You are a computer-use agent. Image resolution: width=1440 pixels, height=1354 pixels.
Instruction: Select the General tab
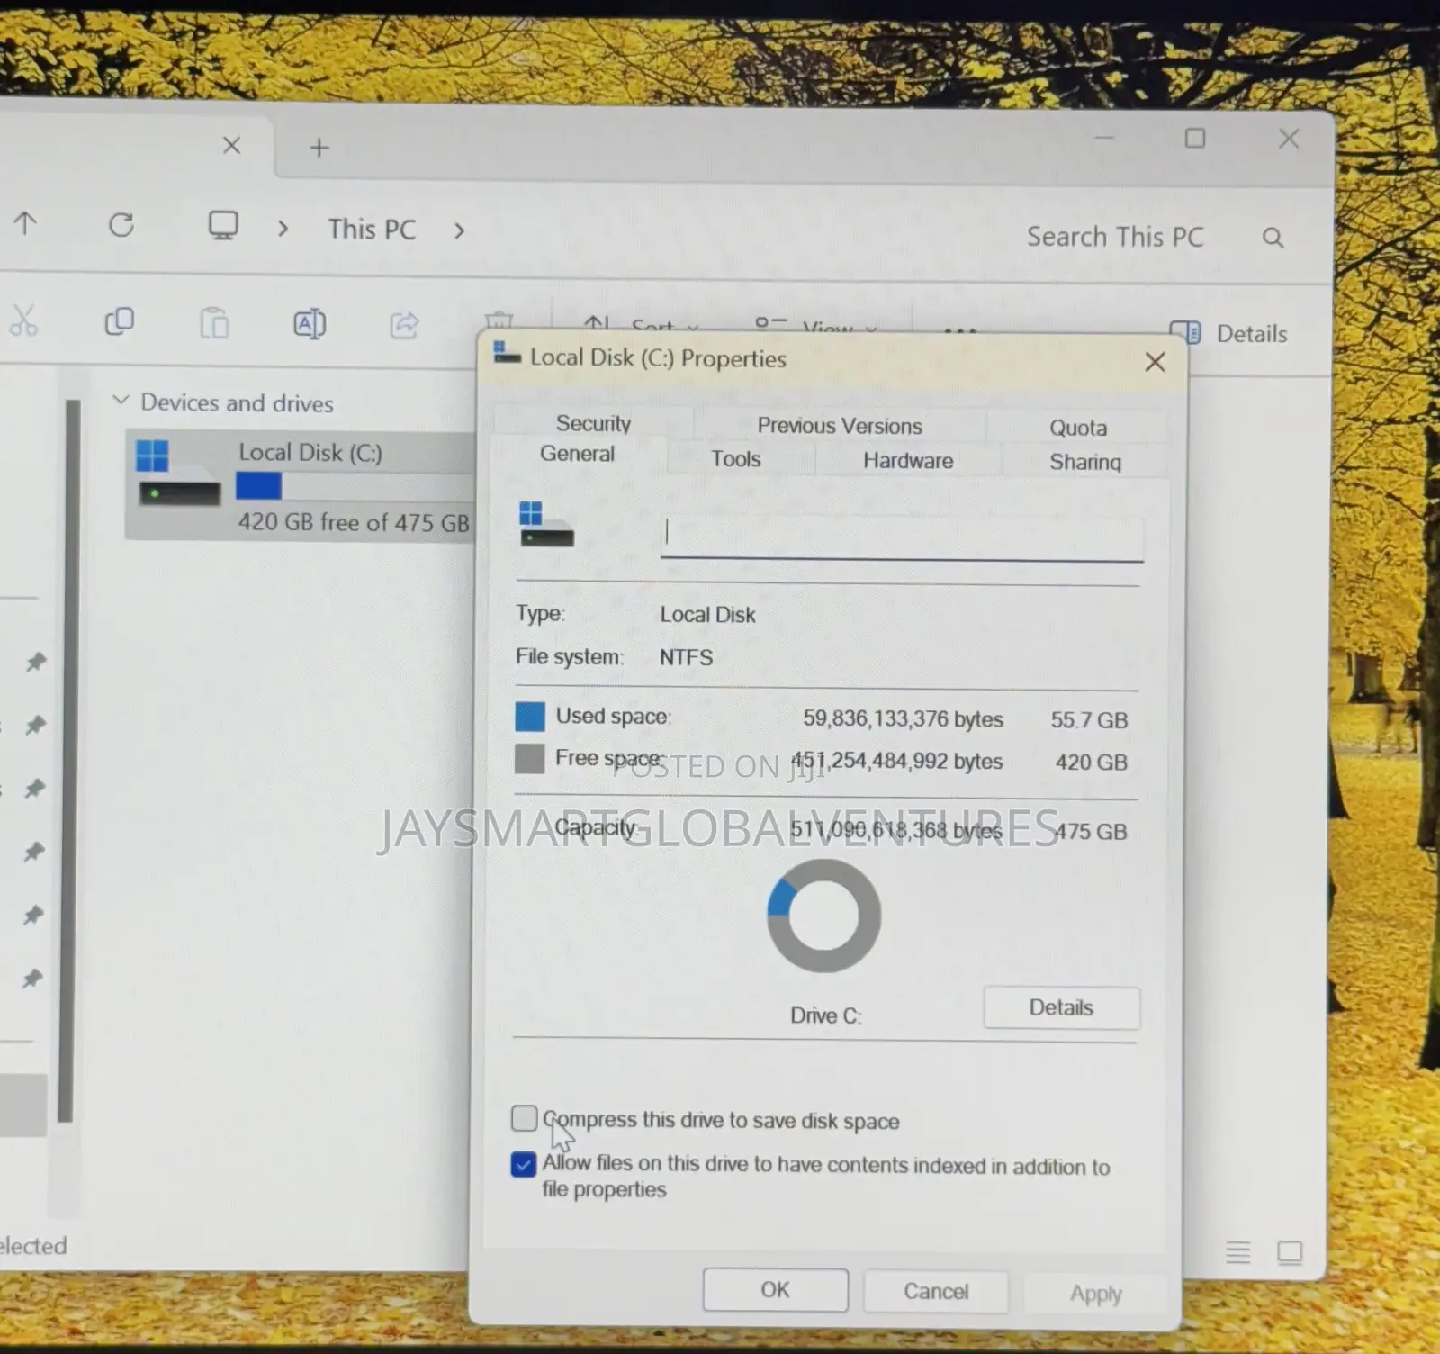coord(577,454)
